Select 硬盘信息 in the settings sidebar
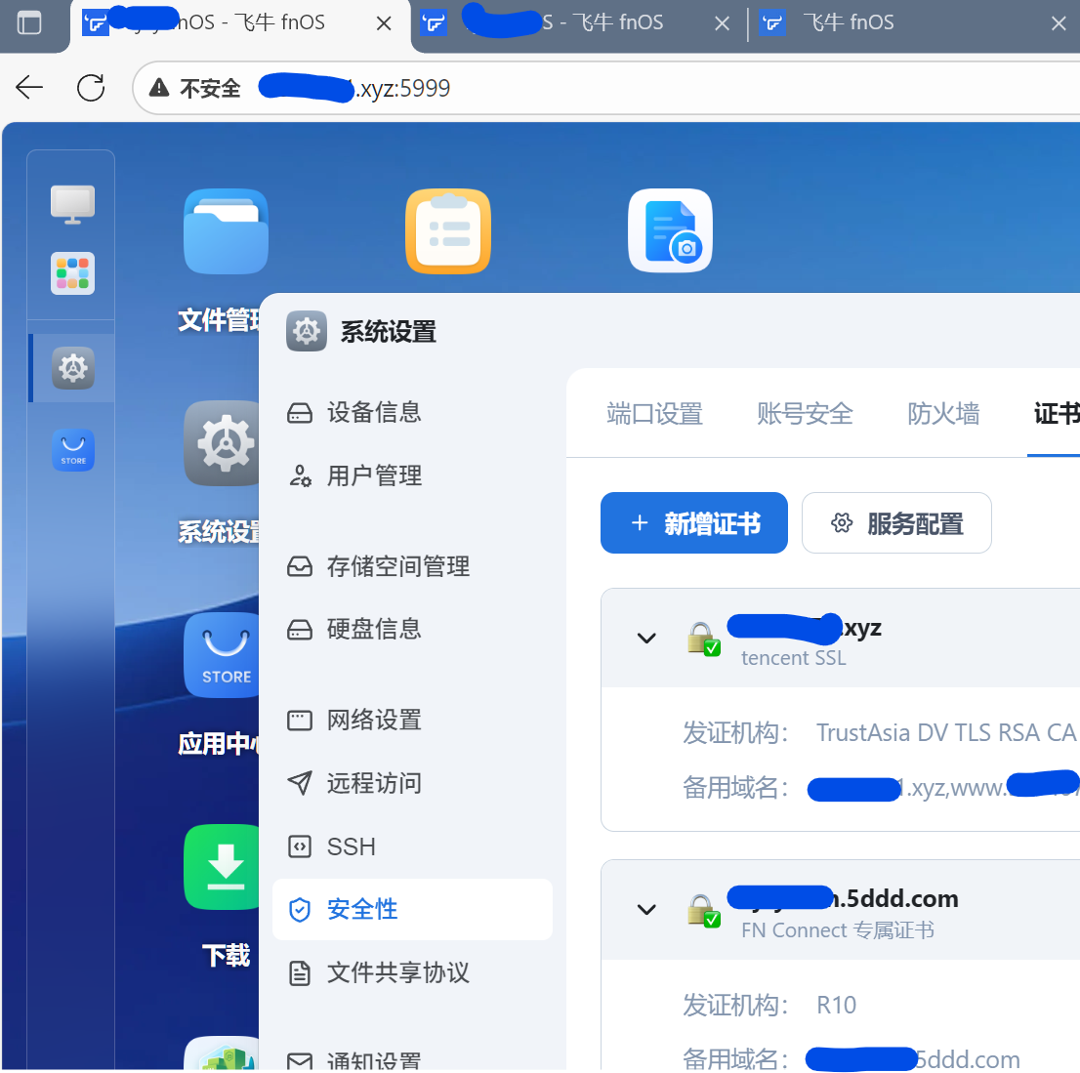The width and height of the screenshot is (1080, 1073). [x=412, y=629]
